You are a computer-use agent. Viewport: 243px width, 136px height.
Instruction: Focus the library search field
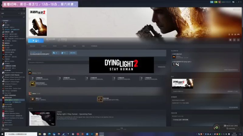[12, 17]
